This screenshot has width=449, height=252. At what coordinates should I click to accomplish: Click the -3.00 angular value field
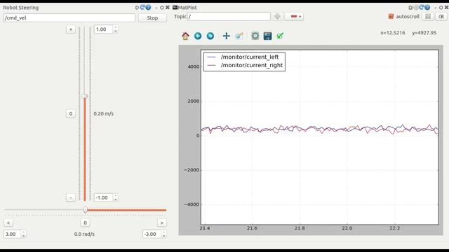point(152,234)
